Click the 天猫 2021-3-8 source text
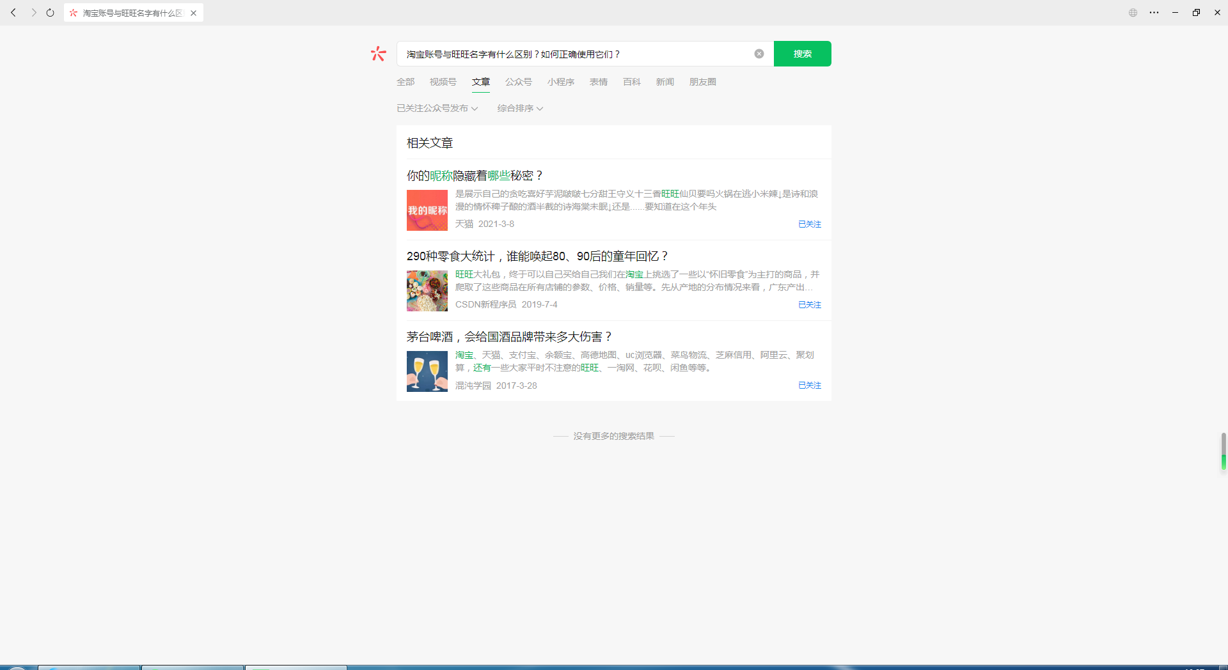 pos(485,224)
